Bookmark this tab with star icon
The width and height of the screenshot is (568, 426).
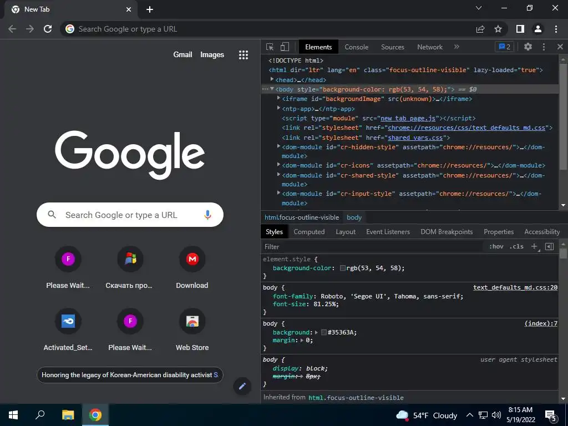coord(498,29)
